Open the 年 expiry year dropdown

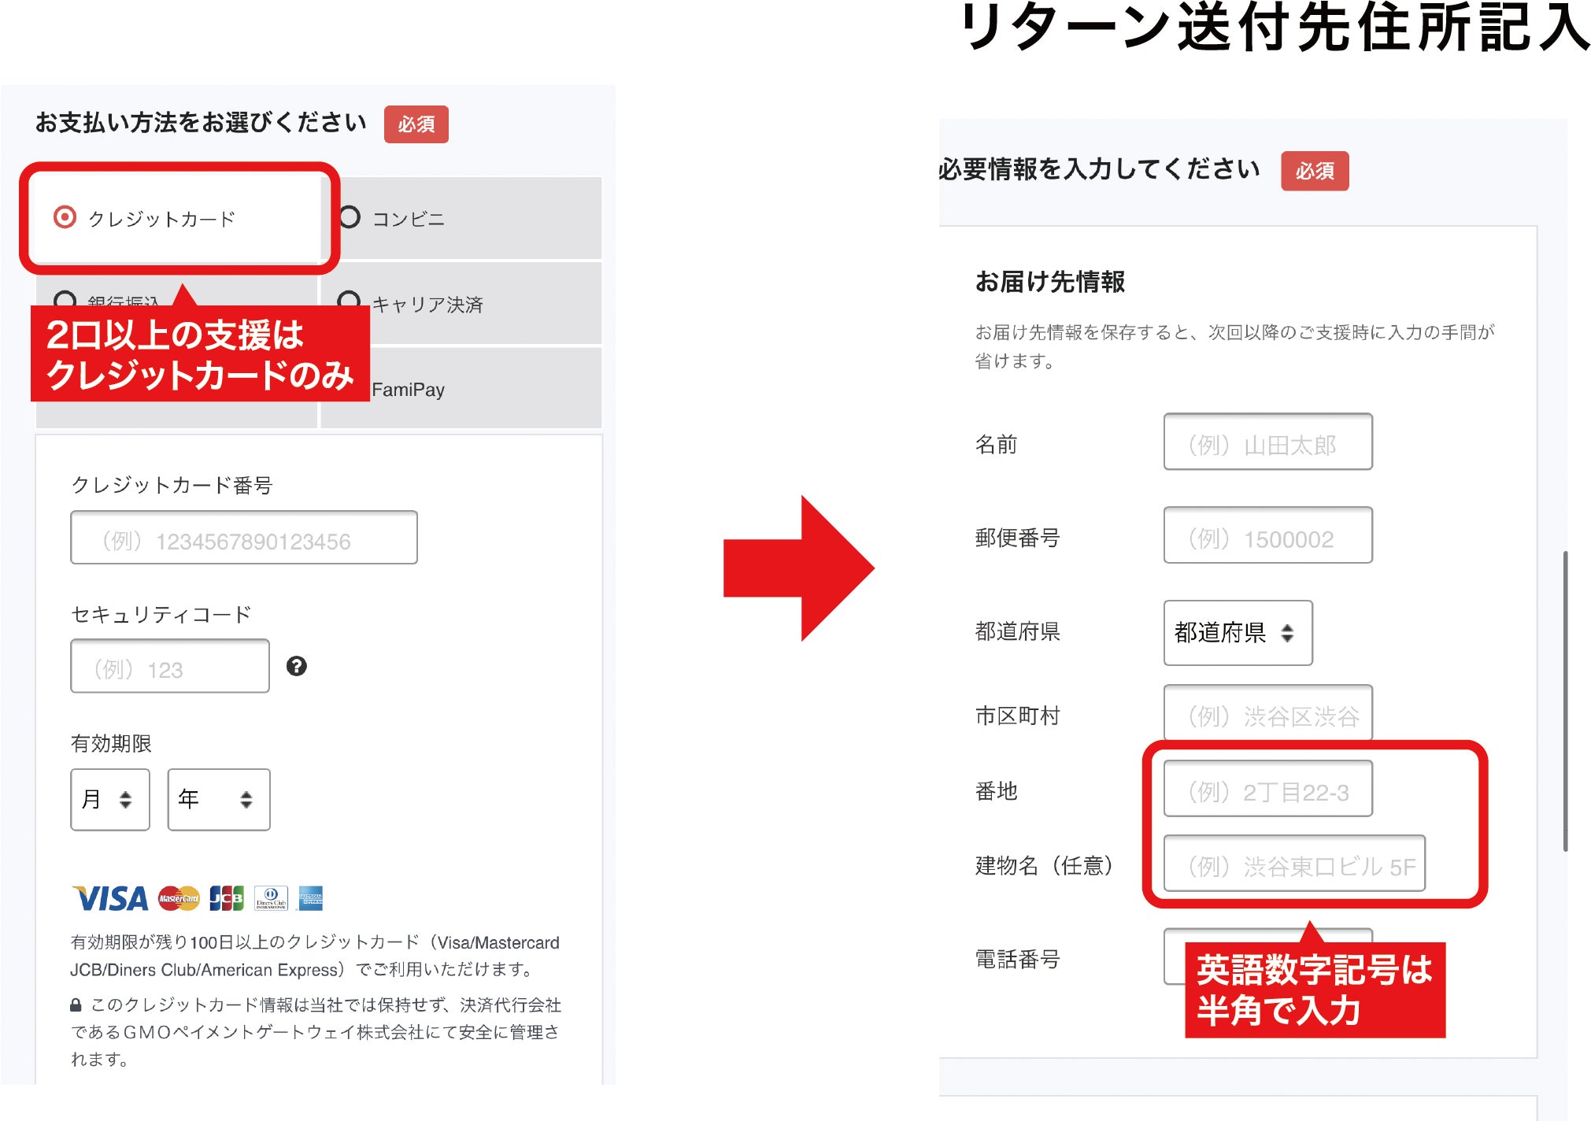[x=219, y=800]
